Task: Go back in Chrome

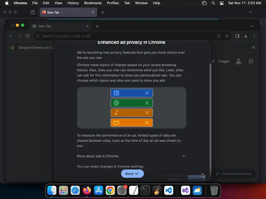Action: click(x=11, y=36)
